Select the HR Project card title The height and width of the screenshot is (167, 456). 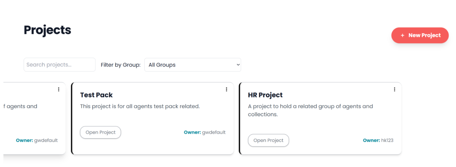[x=265, y=95]
